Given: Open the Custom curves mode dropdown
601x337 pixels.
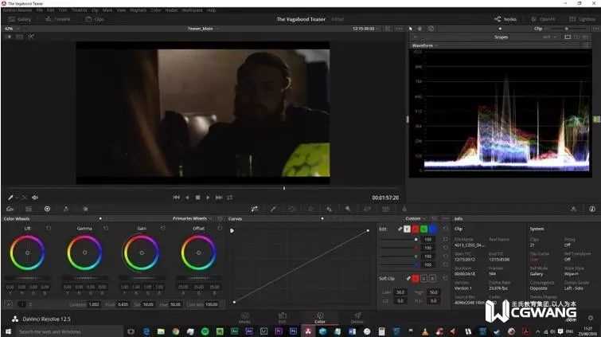Looking at the screenshot, I should [x=415, y=218].
